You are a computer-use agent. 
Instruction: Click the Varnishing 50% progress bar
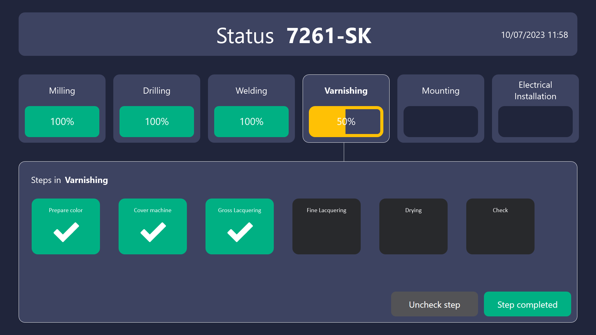tap(346, 122)
